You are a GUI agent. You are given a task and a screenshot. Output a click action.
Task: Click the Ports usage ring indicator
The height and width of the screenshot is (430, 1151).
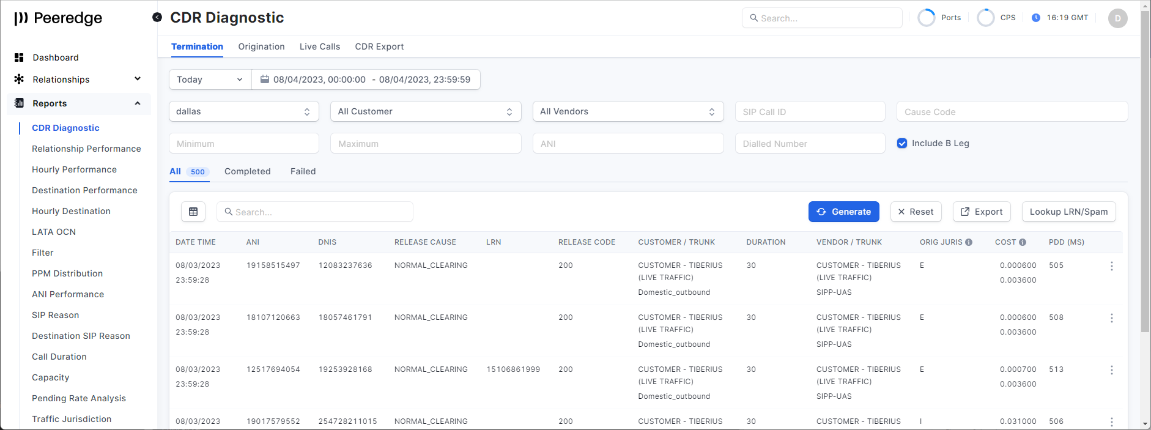[927, 18]
